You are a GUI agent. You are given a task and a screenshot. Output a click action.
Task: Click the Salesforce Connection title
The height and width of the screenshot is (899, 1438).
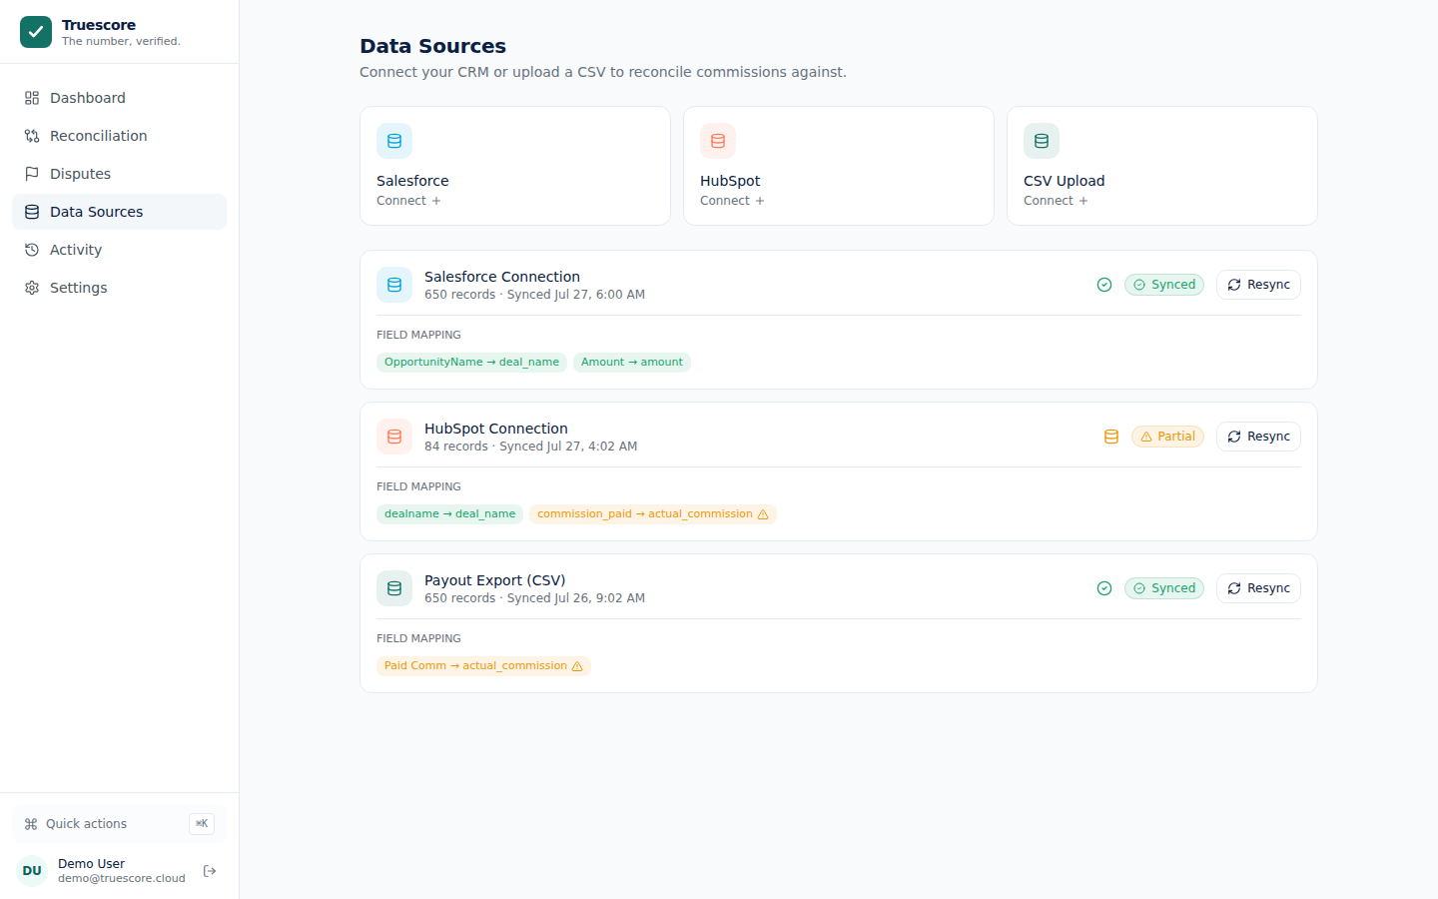pyautogui.click(x=502, y=277)
